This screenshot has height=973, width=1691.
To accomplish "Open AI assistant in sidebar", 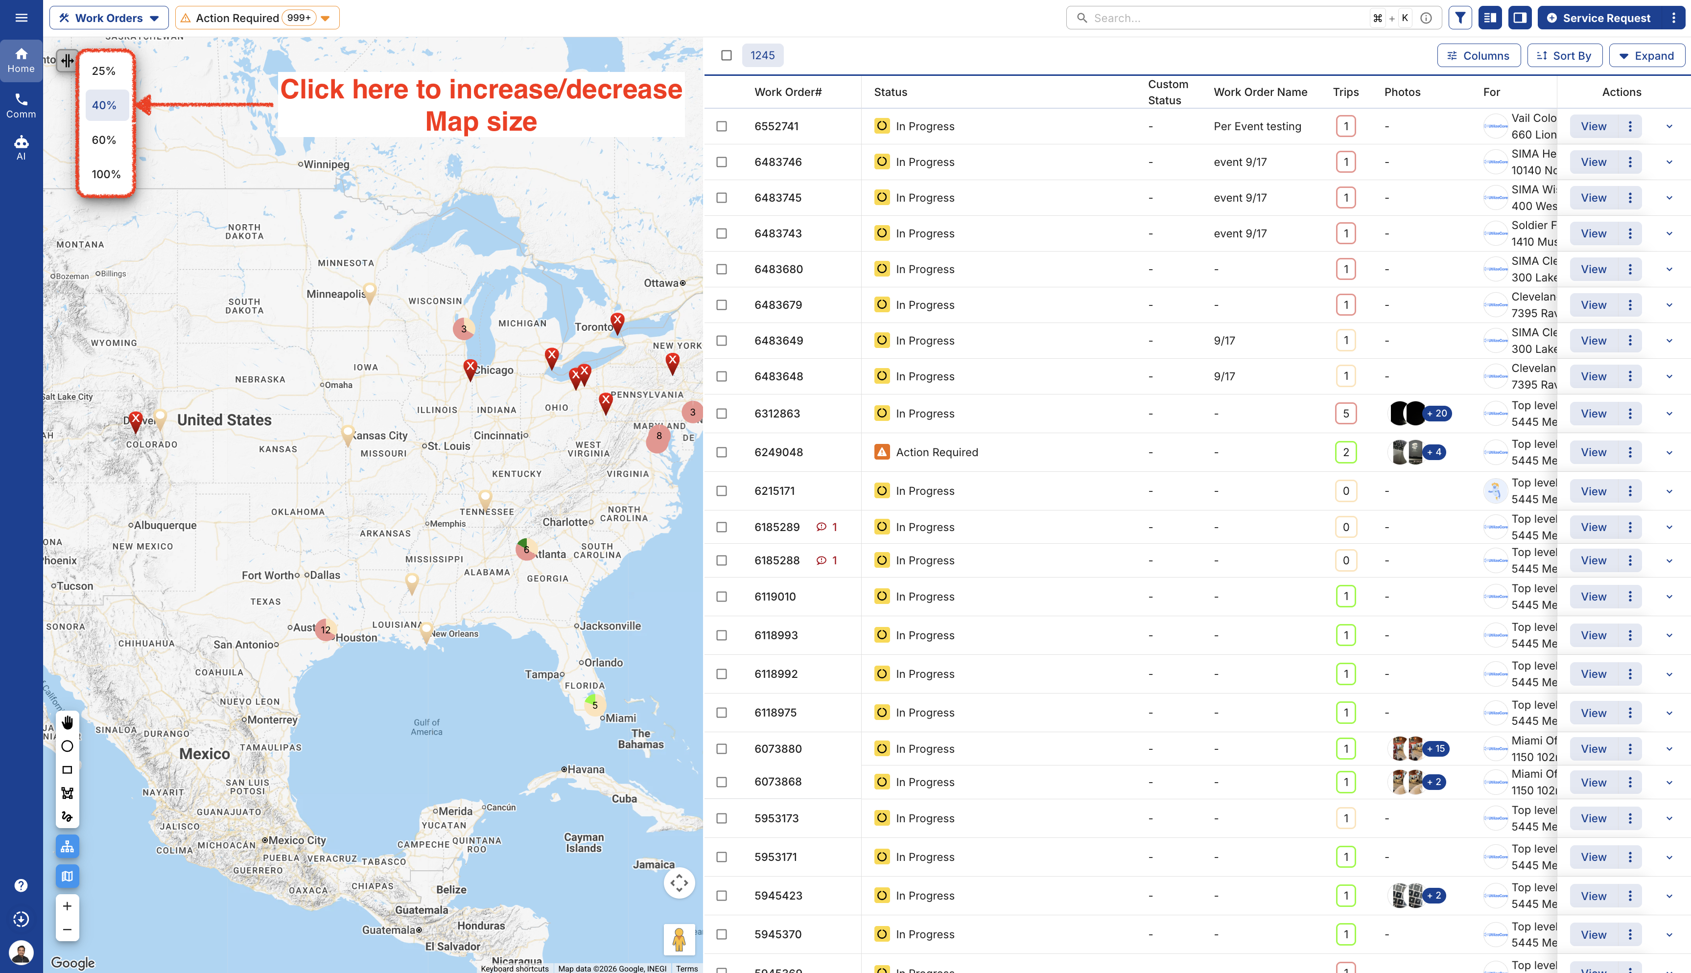I will pos(22,147).
